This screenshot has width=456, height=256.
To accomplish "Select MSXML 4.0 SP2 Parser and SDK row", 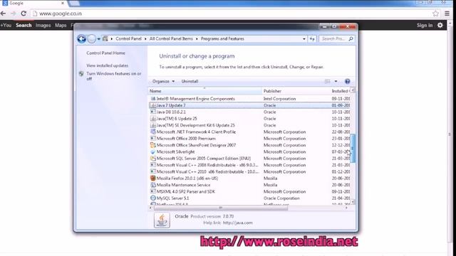I will 250,191.
